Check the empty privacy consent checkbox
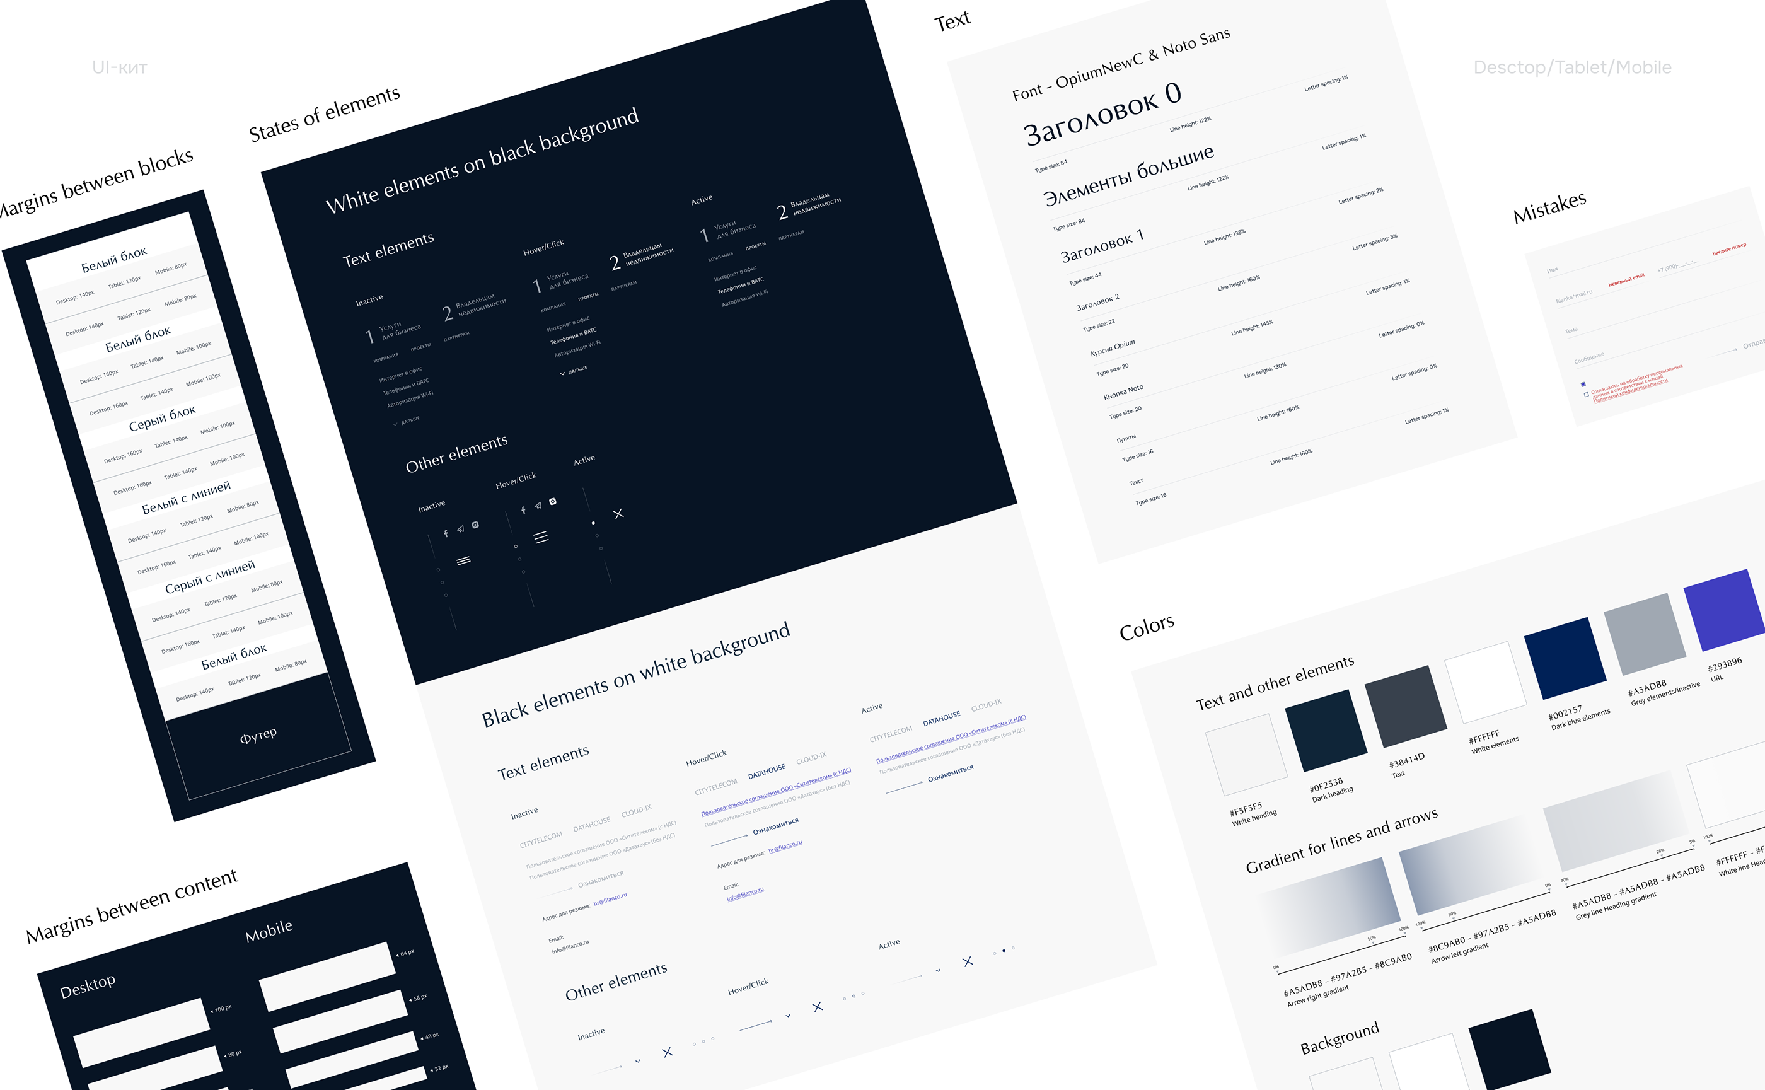 pyautogui.click(x=1586, y=395)
